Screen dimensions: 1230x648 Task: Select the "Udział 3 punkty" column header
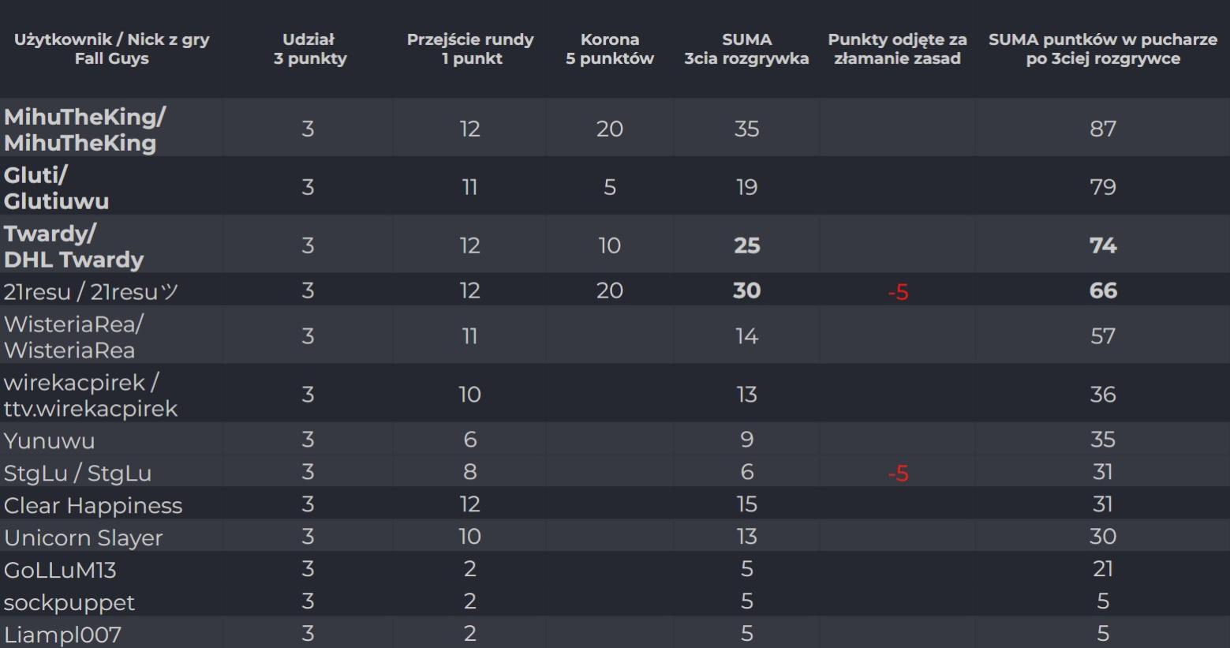click(309, 49)
